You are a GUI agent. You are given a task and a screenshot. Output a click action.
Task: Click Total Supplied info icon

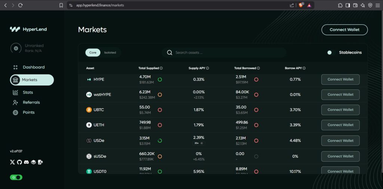(161, 68)
